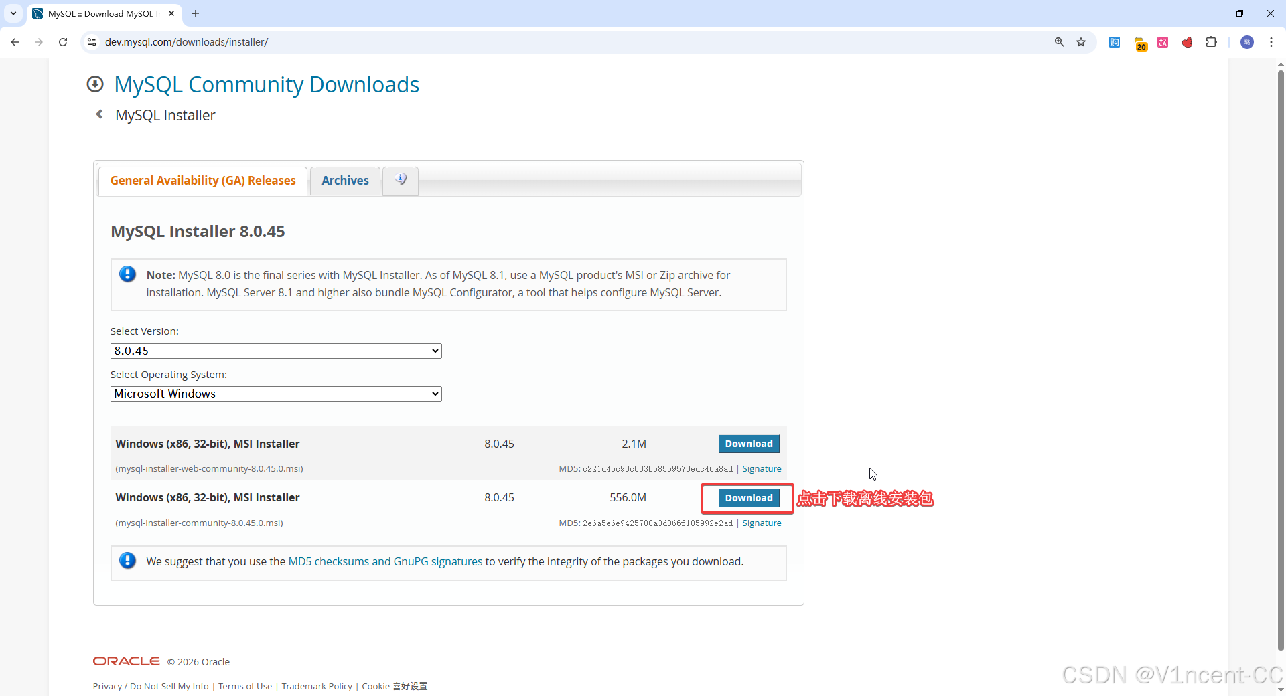Click the MySQL Installer 8.0.45 heading

pos(198,231)
